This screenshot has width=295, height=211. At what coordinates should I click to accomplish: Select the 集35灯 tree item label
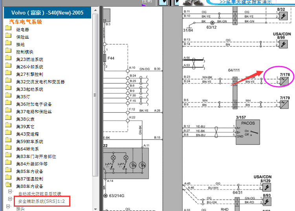point(23,97)
